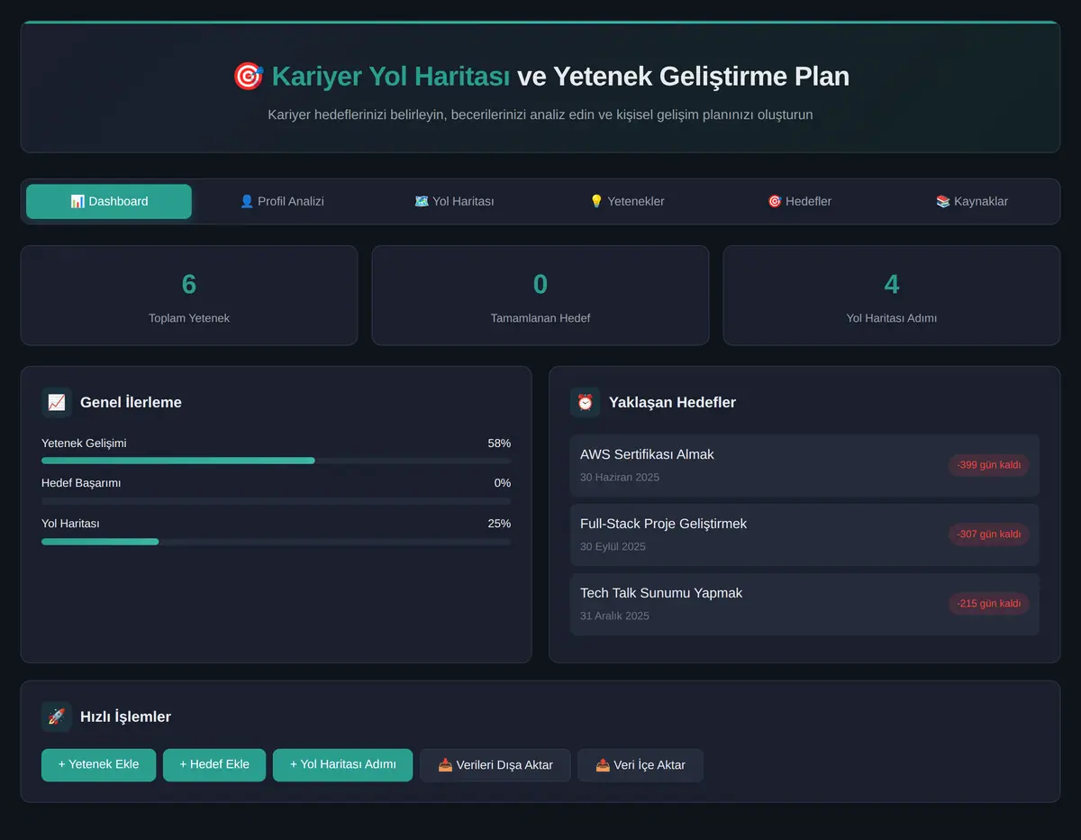Click the target icon in the page title
The image size is (1081, 840).
[248, 77]
